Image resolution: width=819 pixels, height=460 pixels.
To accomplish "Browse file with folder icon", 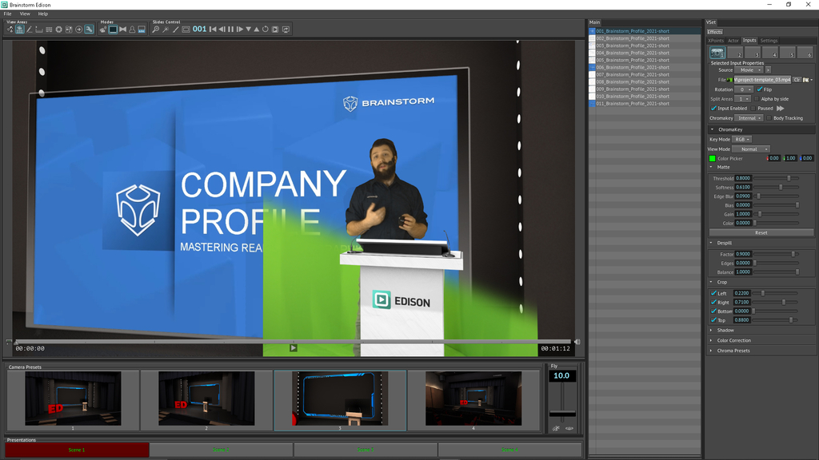I will pos(806,80).
